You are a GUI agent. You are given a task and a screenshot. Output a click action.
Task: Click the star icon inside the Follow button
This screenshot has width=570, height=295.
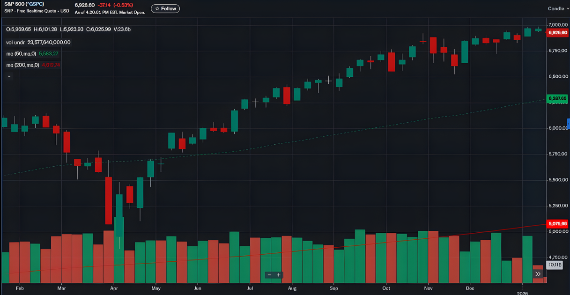click(156, 8)
